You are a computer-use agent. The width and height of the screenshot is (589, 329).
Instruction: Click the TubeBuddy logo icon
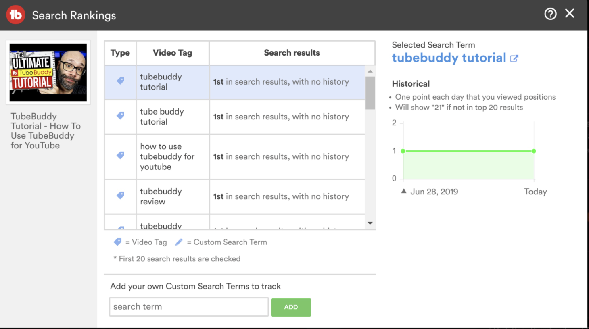16,15
